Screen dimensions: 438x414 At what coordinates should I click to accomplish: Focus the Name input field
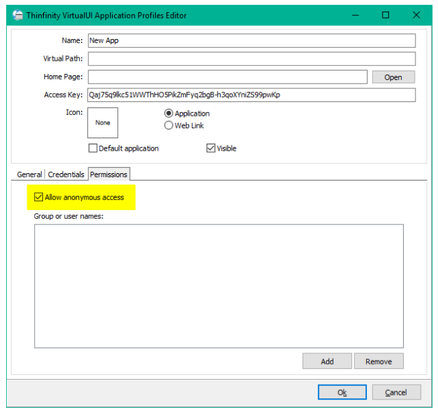click(x=251, y=40)
